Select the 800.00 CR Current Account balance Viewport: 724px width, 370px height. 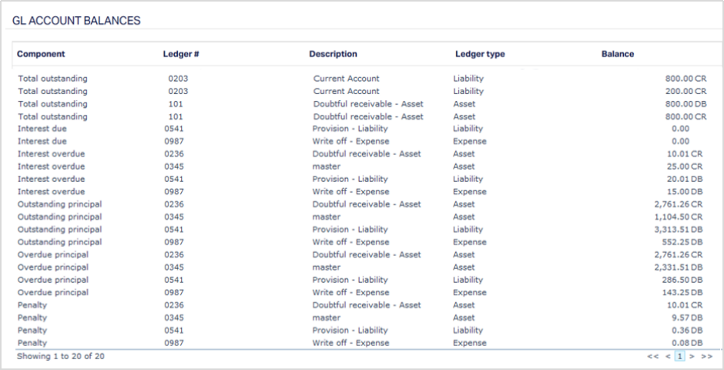(684, 79)
